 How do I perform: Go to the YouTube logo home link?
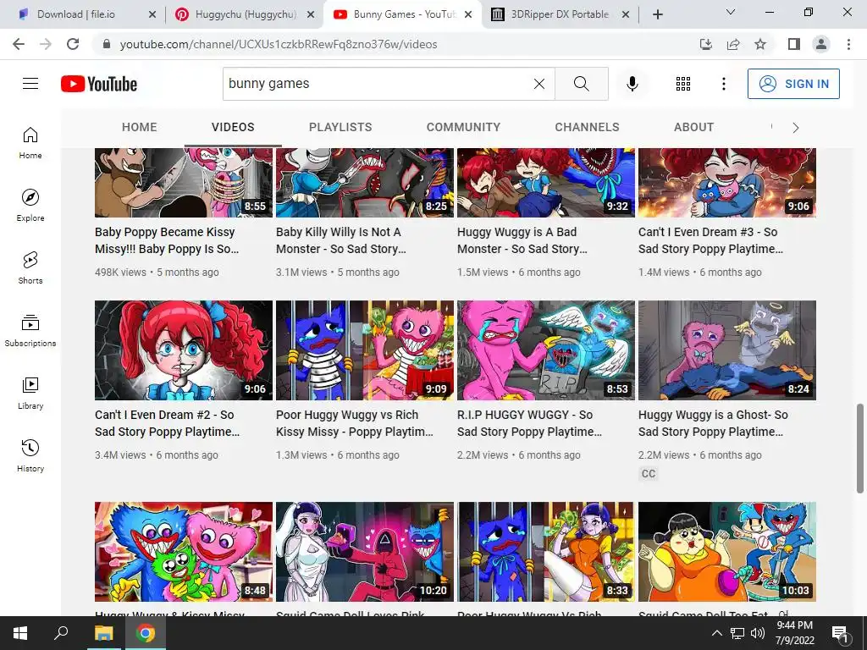(99, 84)
